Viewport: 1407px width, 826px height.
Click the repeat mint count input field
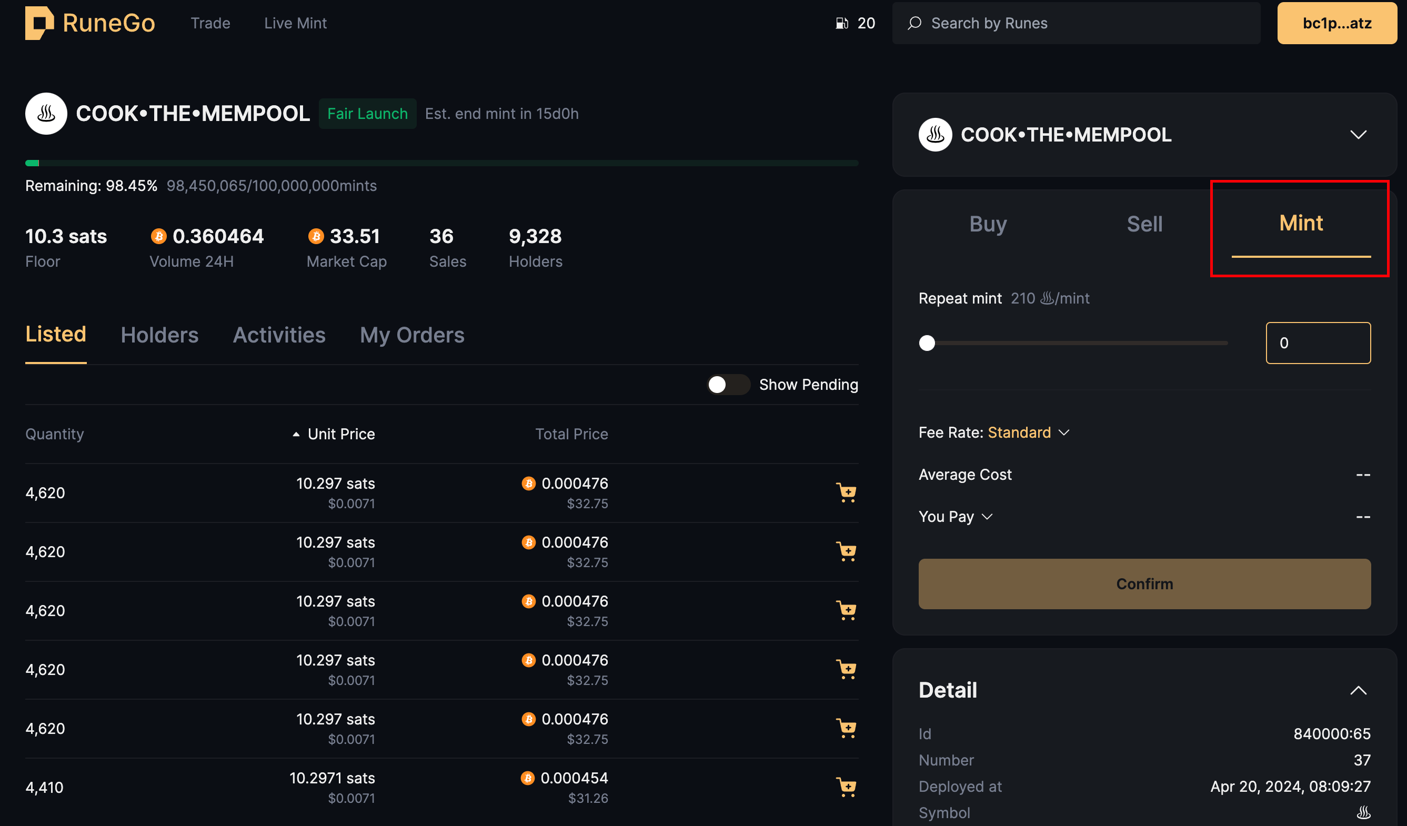1318,343
